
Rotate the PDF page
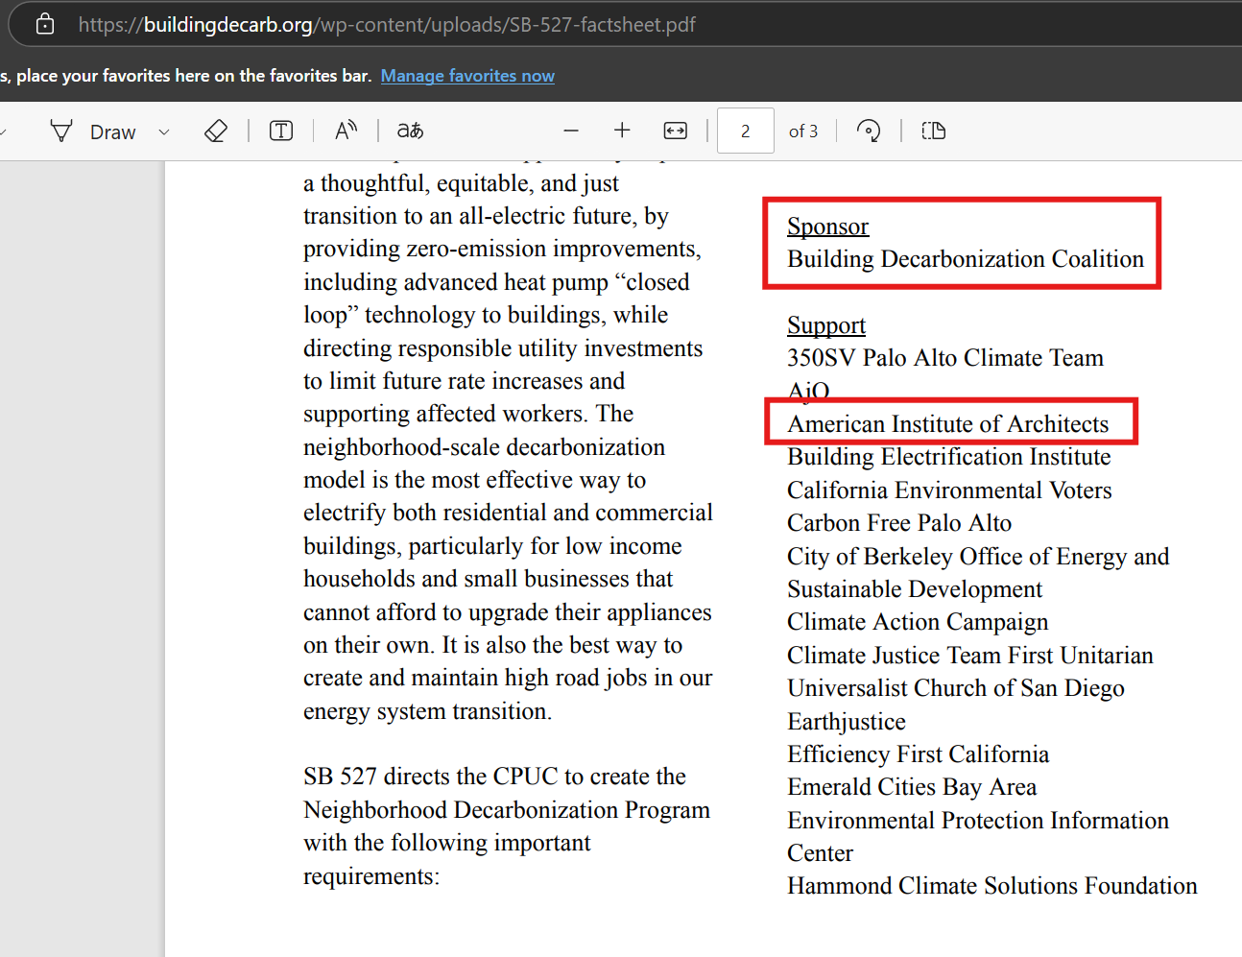pyautogui.click(x=869, y=131)
